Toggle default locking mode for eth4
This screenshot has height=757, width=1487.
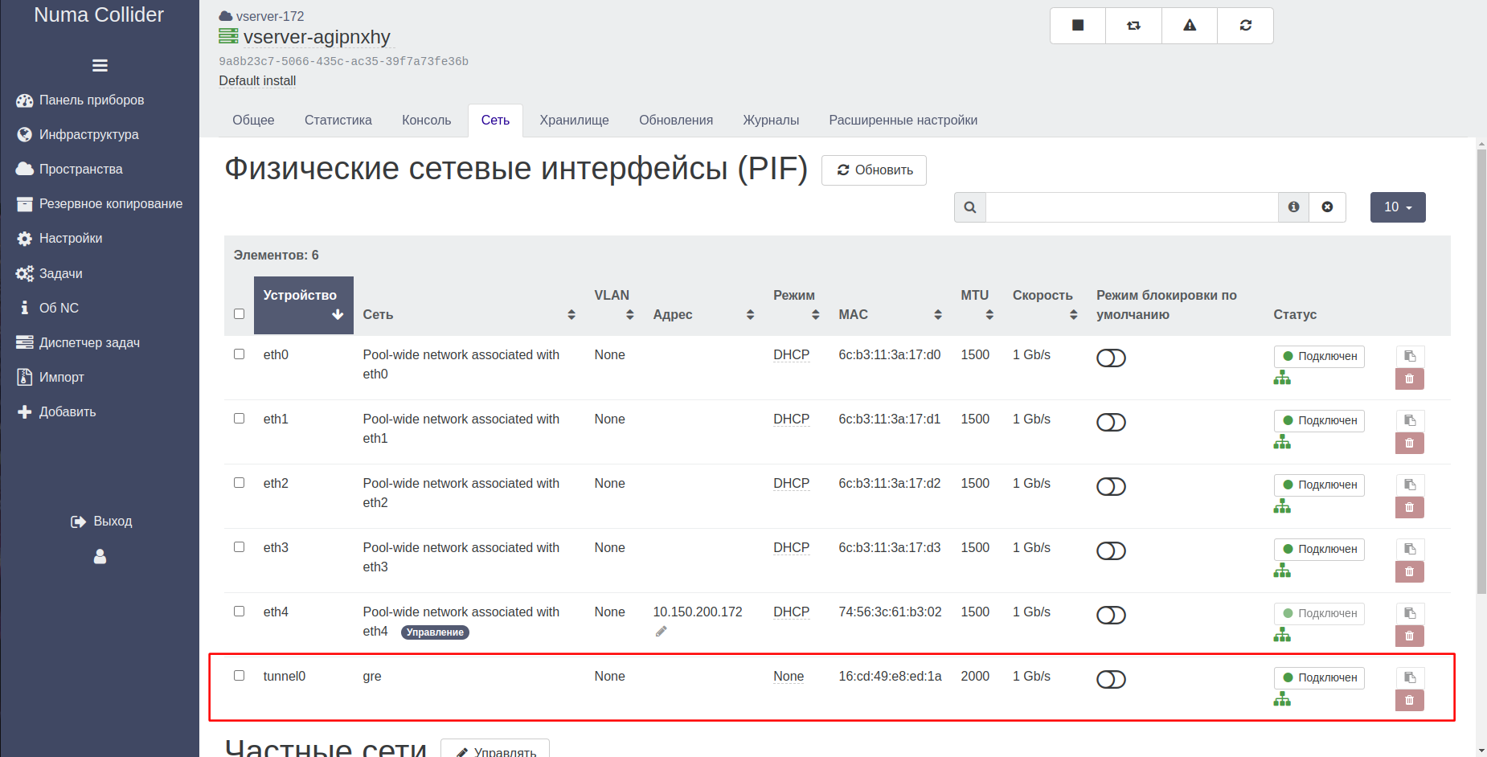point(1111,615)
